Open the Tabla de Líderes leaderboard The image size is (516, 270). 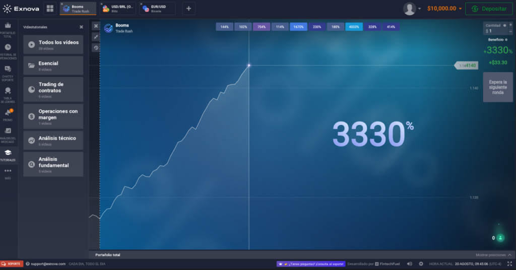pyautogui.click(x=8, y=93)
